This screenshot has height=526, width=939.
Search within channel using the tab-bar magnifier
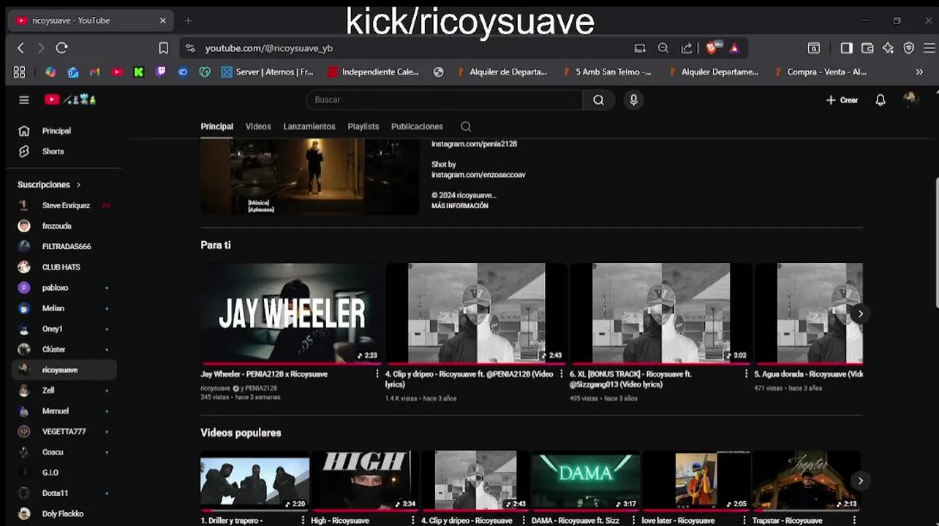click(466, 126)
